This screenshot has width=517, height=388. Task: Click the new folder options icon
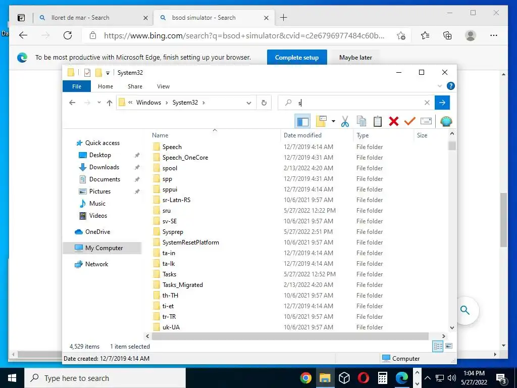click(x=321, y=121)
